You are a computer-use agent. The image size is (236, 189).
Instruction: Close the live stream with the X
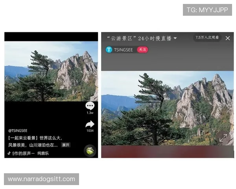(x=228, y=38)
